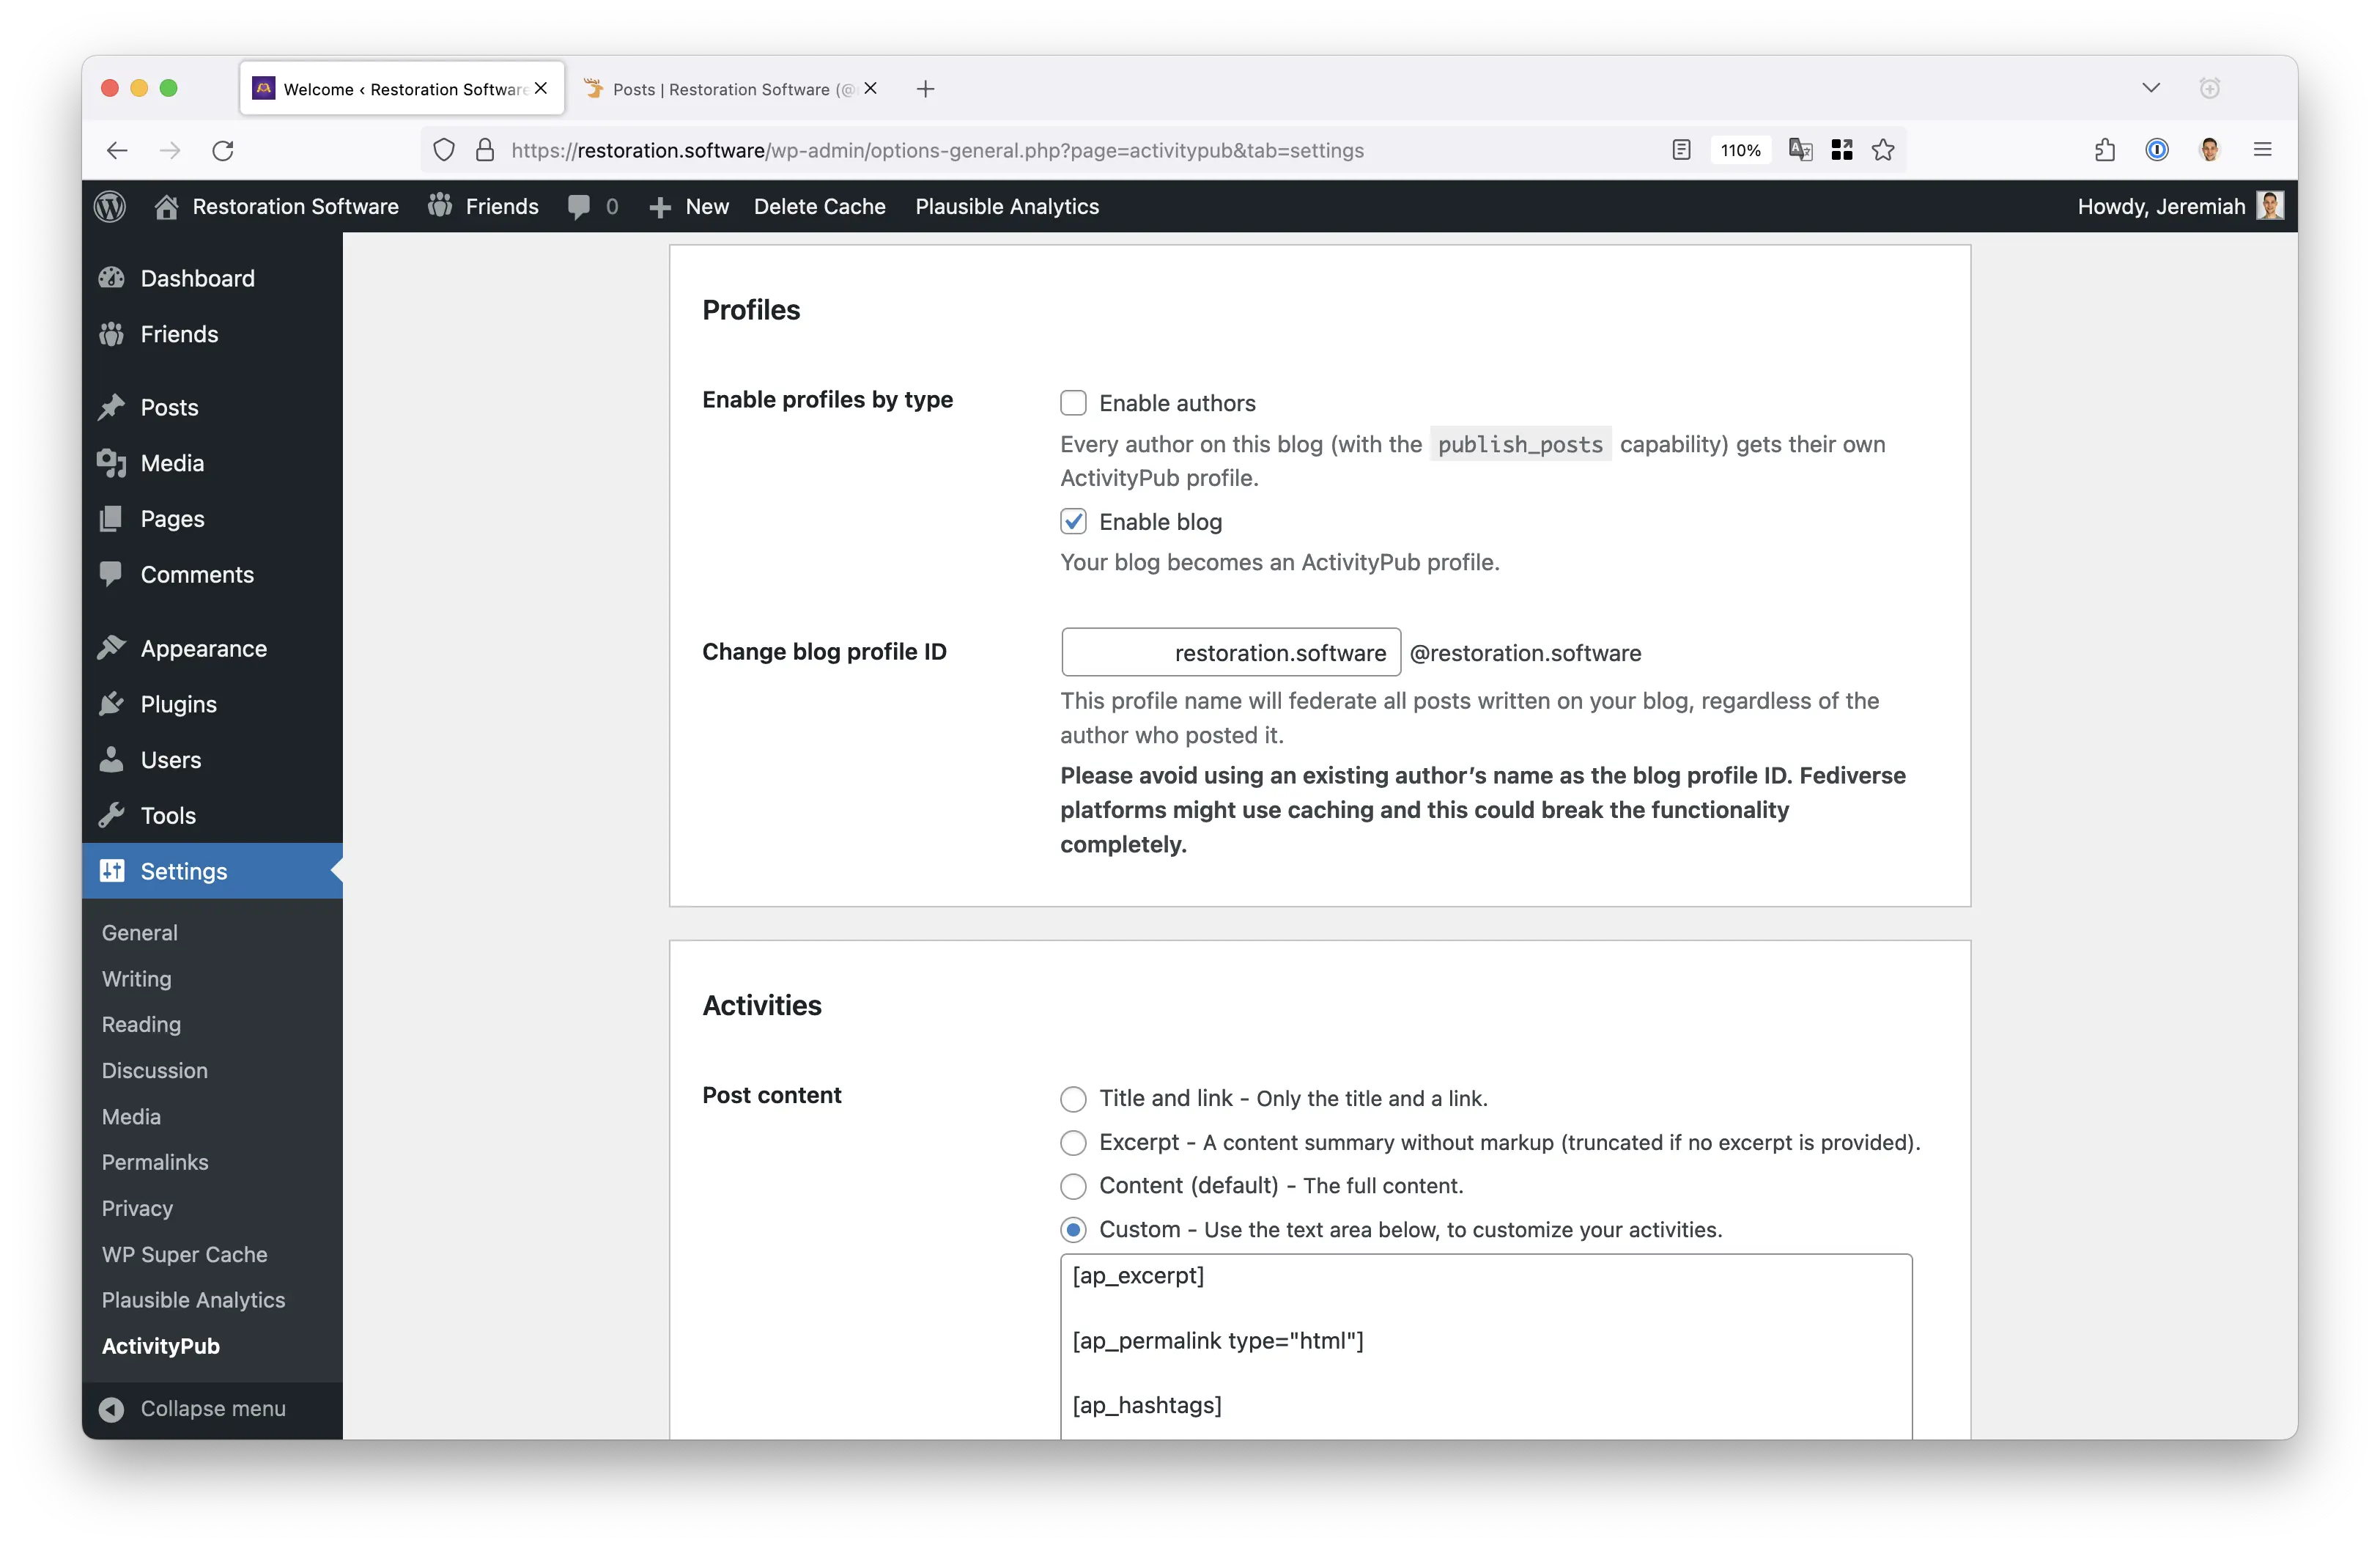This screenshot has height=1548, width=2380.
Task: Select the Title and link radio button
Action: tap(1072, 1096)
